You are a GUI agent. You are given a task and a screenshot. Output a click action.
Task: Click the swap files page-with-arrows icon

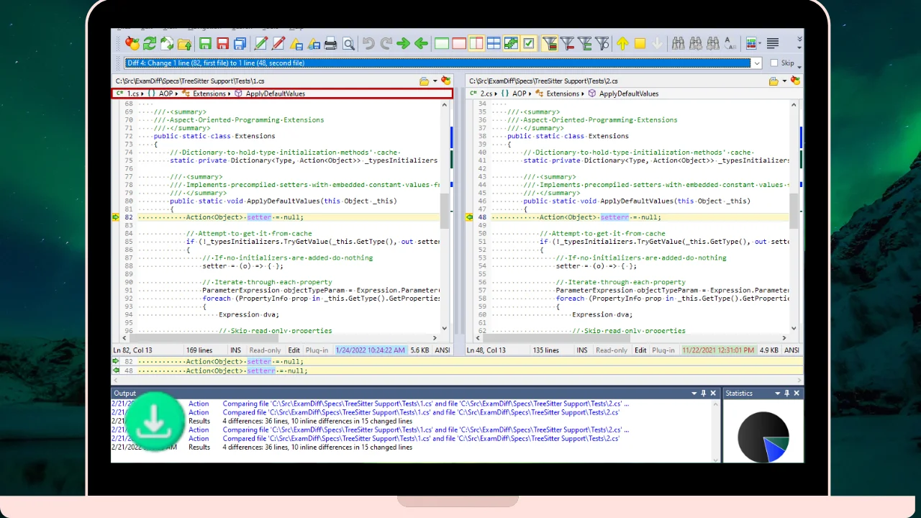tap(167, 44)
